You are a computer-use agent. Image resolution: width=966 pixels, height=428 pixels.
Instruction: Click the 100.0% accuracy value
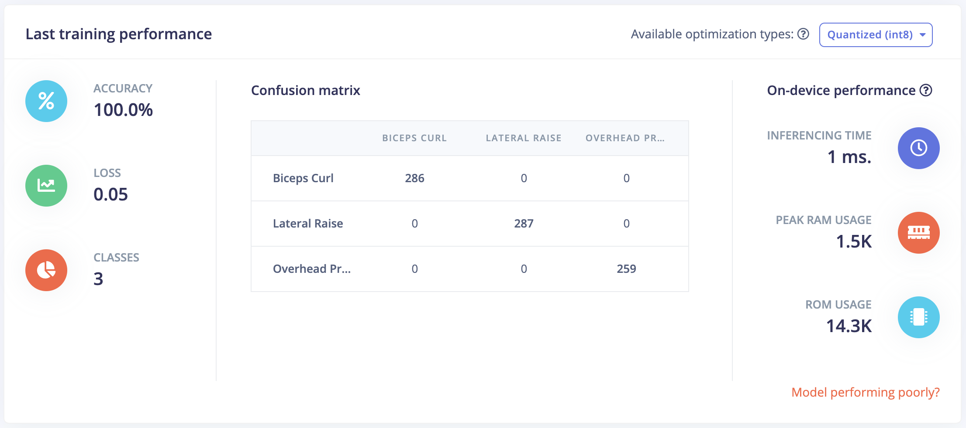click(x=123, y=110)
